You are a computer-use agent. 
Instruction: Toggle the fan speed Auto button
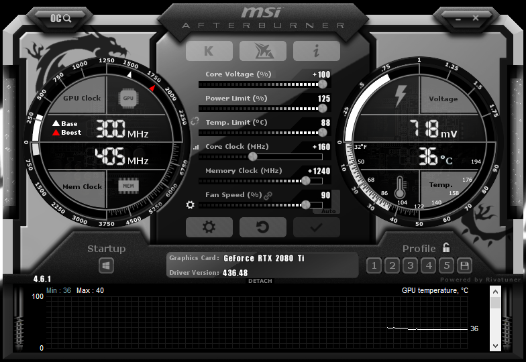coord(329,211)
